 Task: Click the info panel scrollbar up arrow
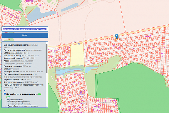pos(47,43)
